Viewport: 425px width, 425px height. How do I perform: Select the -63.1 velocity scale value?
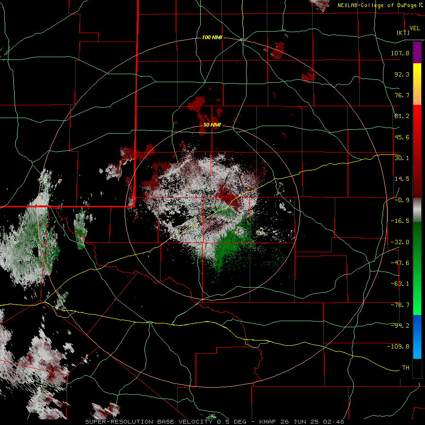pos(400,284)
